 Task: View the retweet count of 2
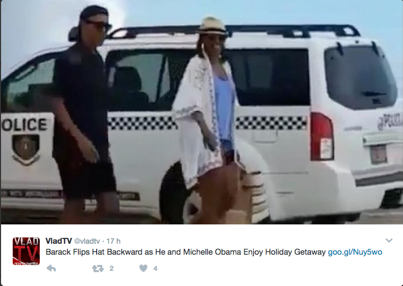tap(111, 269)
